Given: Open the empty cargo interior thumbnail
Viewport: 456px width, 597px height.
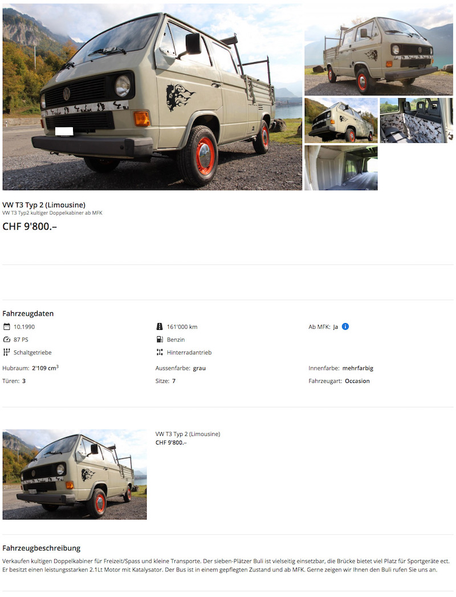Looking at the screenshot, I should coord(341,168).
